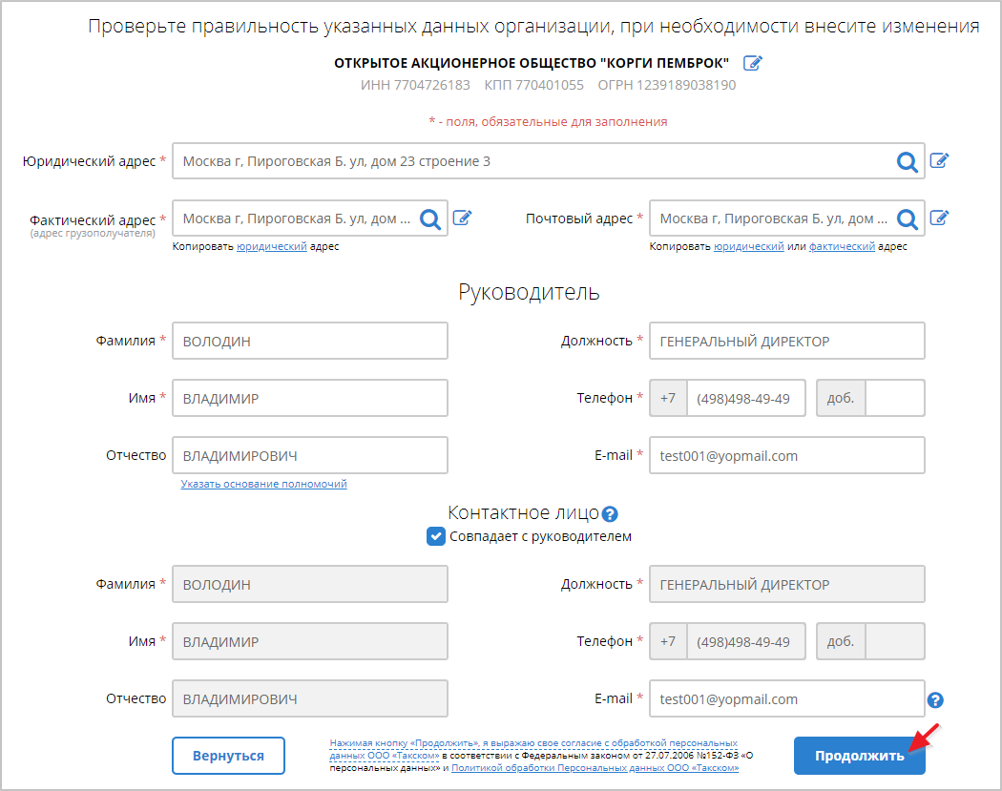Open the Taxcom personal data policy link
This screenshot has width=1002, height=791.
coord(595,767)
